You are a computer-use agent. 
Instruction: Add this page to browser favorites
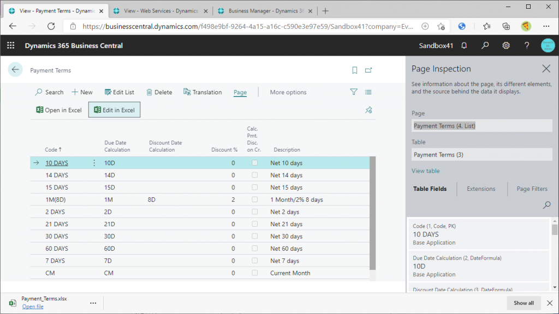[441, 26]
